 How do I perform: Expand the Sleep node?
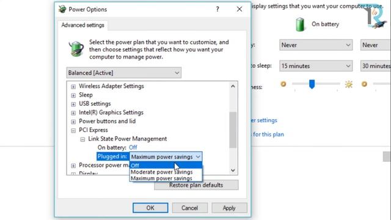click(x=73, y=95)
